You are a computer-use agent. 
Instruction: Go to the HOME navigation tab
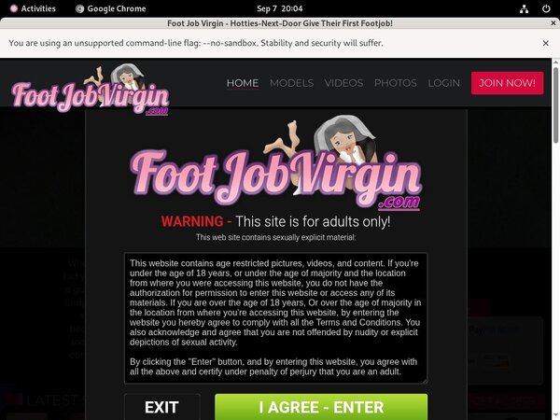(x=243, y=83)
